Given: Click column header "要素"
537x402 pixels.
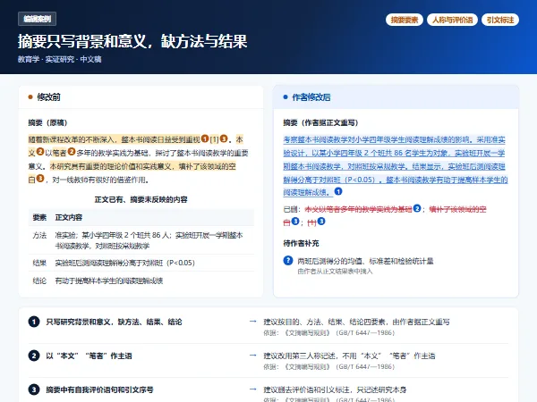Looking at the screenshot, I should click(39, 217).
